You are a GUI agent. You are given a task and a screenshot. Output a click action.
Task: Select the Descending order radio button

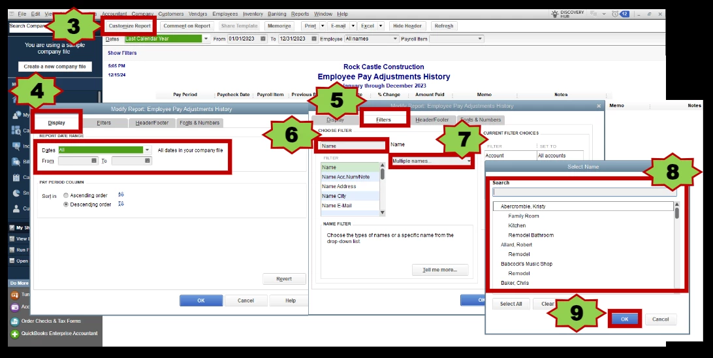[x=66, y=204]
